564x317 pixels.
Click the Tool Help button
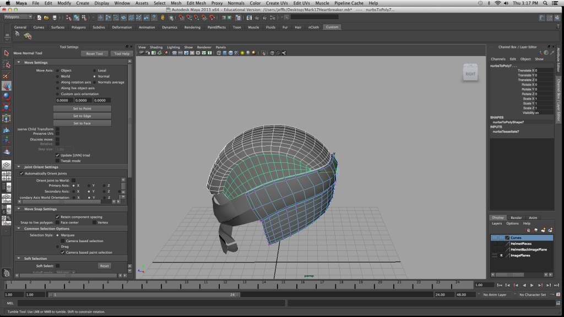(122, 53)
